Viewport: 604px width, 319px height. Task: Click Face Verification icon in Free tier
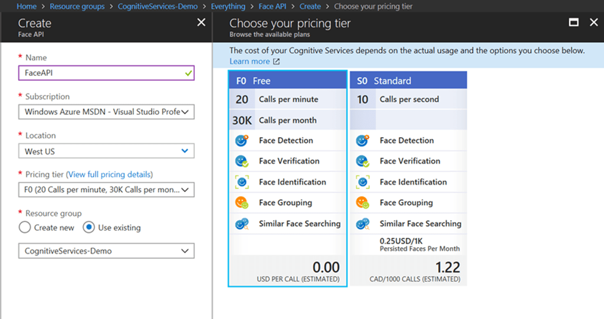pos(242,161)
